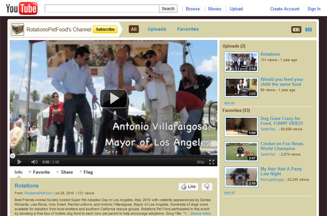Switch to the Favorites tab

[x=188, y=29]
